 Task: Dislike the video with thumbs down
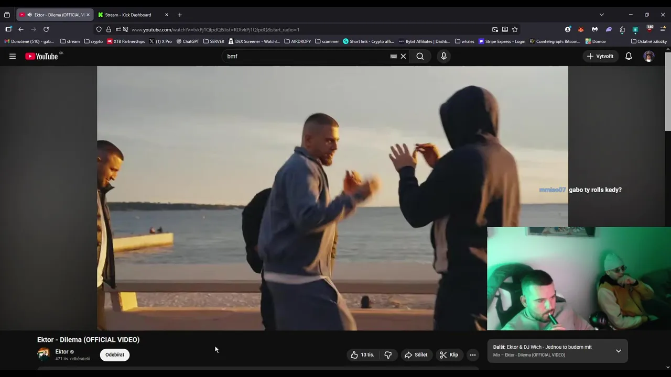coord(388,355)
